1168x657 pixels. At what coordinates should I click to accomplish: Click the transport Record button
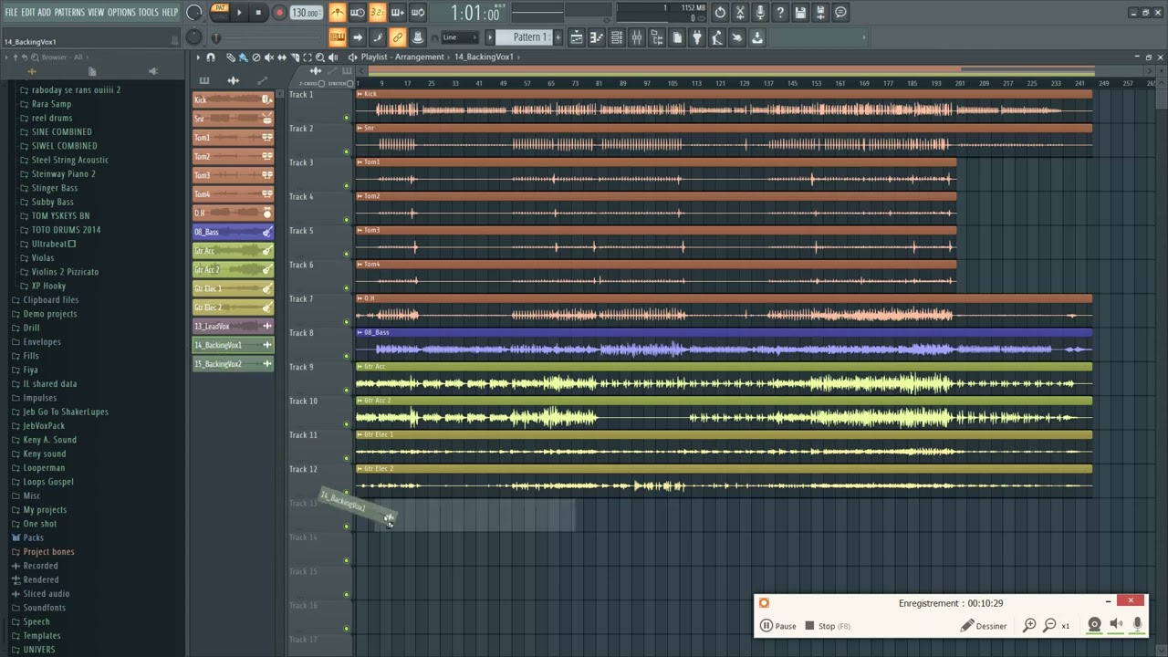279,13
